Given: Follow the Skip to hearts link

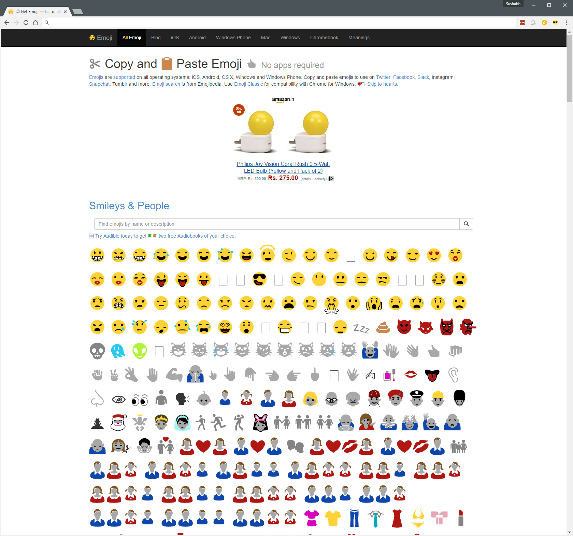Looking at the screenshot, I should [x=382, y=84].
